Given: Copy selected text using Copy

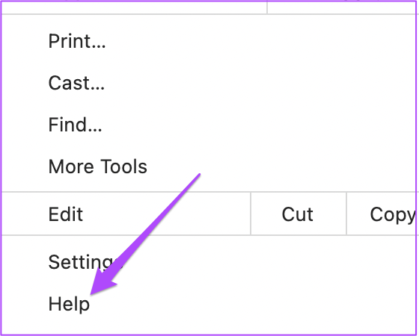Looking at the screenshot, I should [x=382, y=214].
